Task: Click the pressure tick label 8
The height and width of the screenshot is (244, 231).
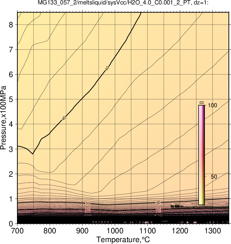Action: (11, 25)
